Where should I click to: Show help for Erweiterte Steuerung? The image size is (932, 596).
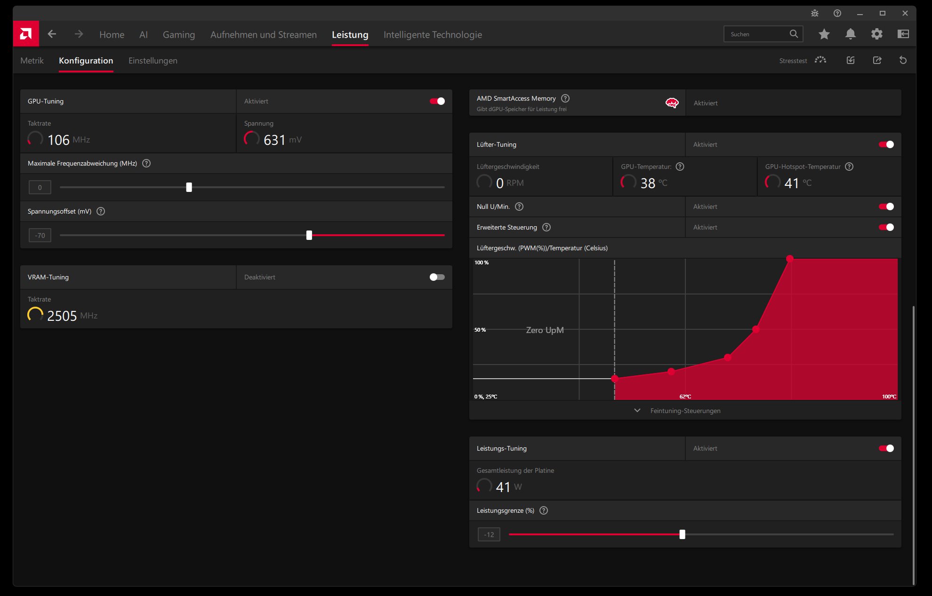(546, 227)
